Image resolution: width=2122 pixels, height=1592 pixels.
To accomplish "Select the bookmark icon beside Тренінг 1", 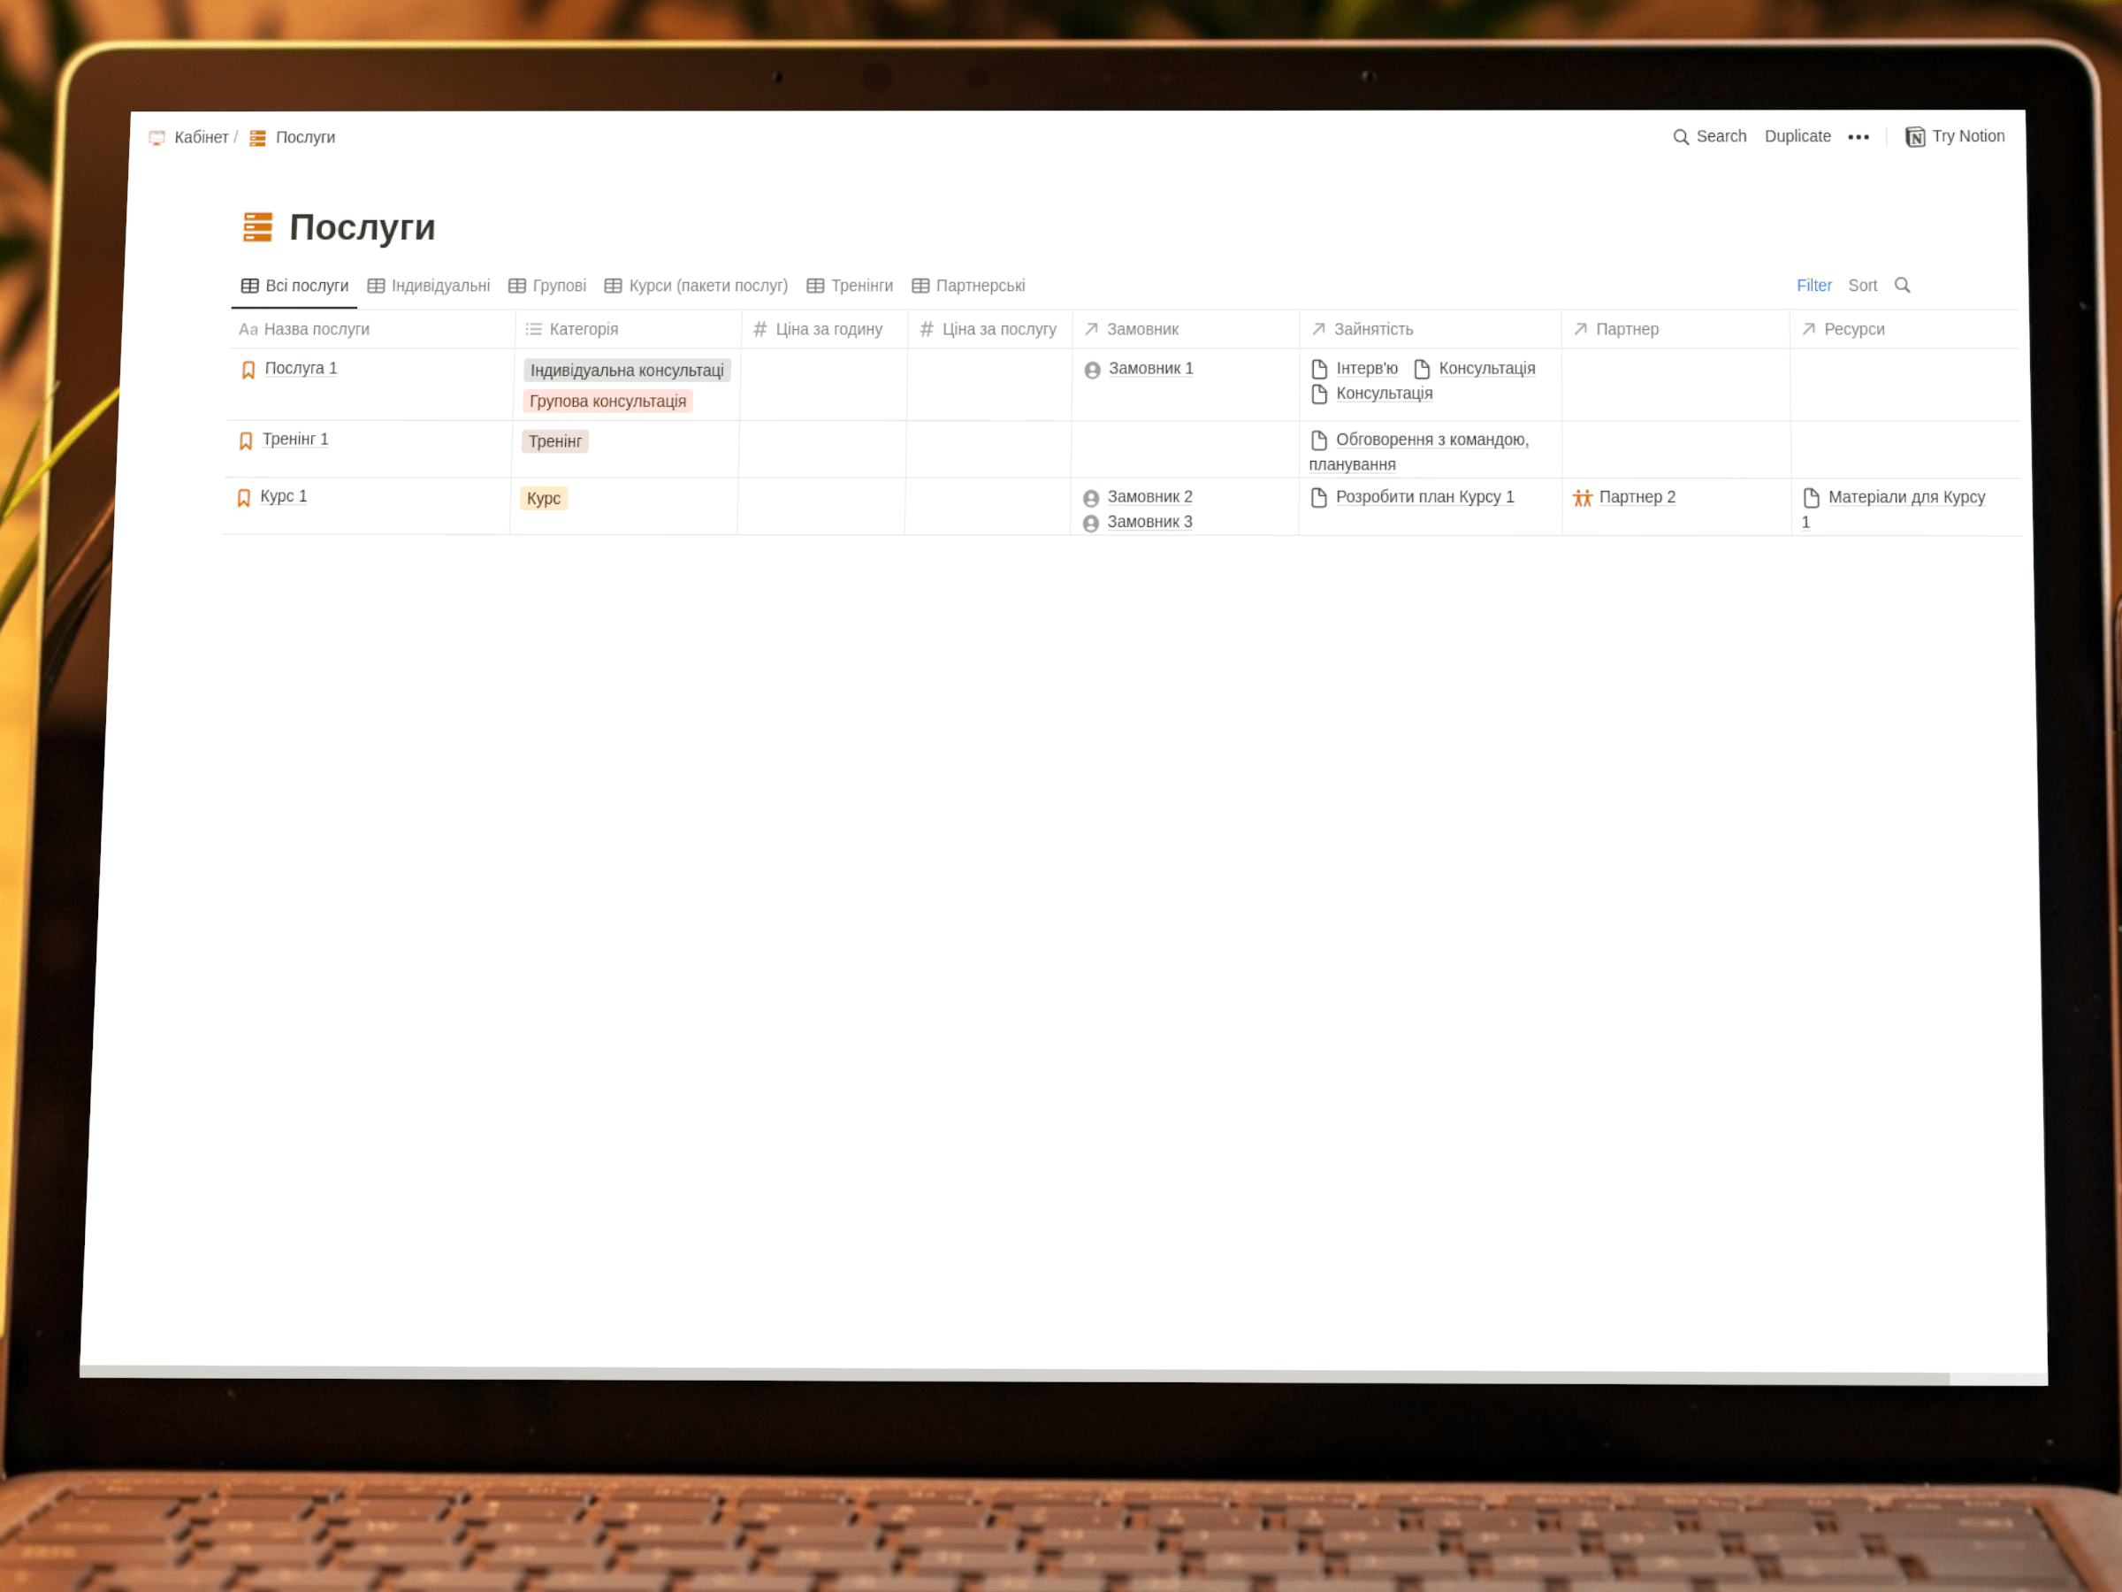I will 246,440.
